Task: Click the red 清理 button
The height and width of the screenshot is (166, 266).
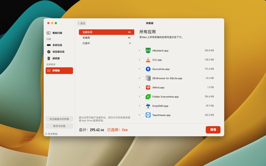Action: pyautogui.click(x=213, y=130)
